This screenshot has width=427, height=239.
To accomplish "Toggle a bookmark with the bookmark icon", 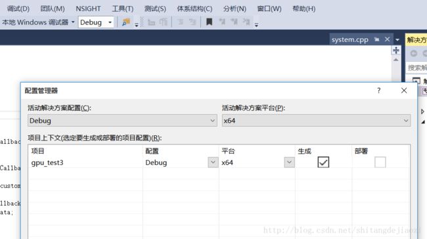I will (x=209, y=22).
